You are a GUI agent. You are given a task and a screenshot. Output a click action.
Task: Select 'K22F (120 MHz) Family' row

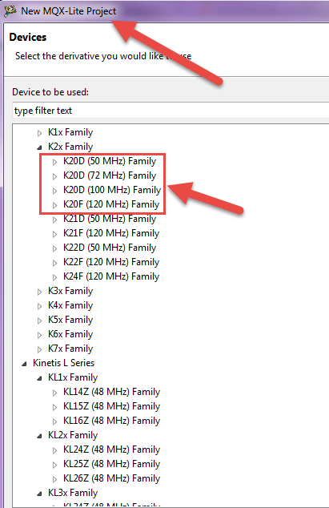(x=111, y=262)
